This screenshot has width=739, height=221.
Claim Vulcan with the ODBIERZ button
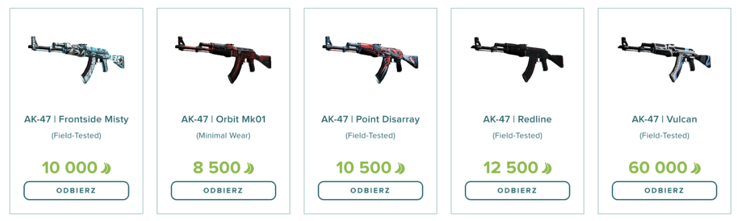(664, 190)
